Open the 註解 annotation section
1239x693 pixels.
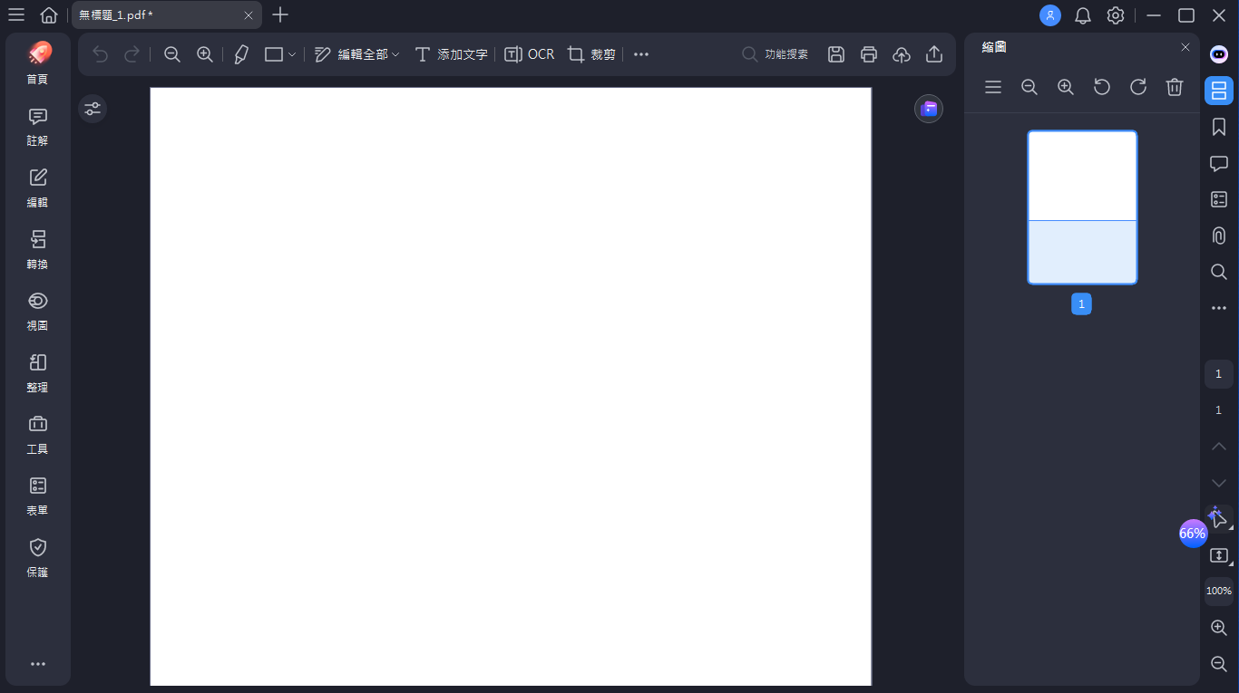(x=38, y=127)
